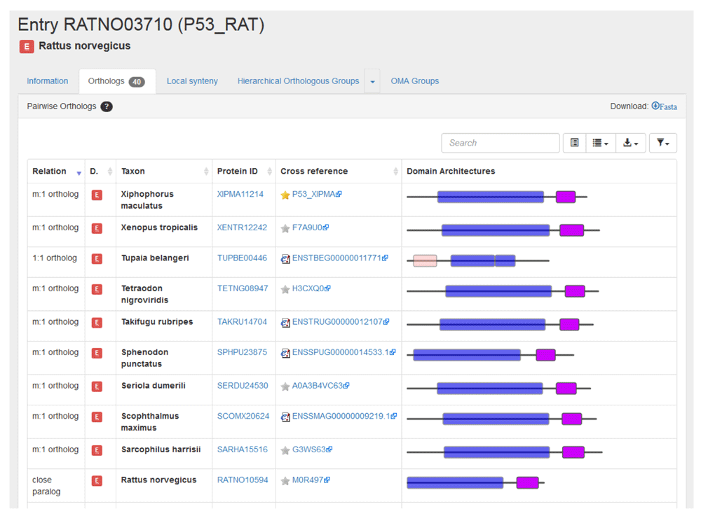Open protein SERDU24530
701x516 pixels.
(x=243, y=386)
